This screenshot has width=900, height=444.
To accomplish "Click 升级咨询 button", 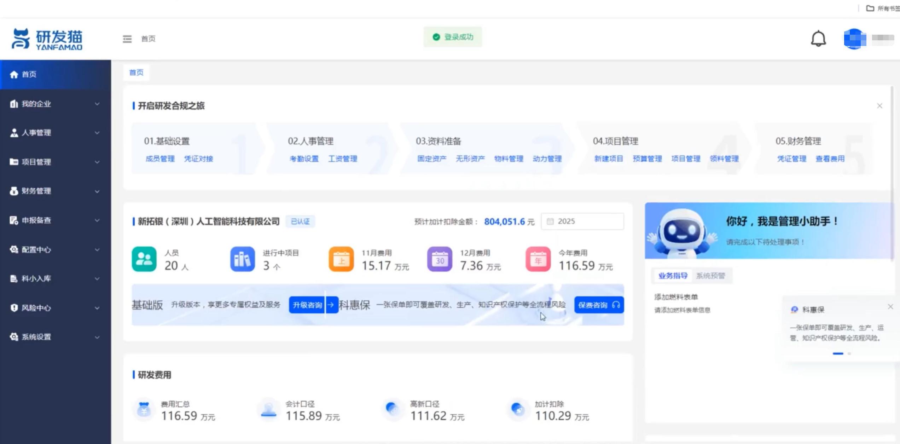I will tap(313, 305).
